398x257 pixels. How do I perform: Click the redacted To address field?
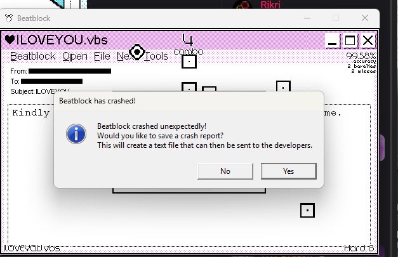52,81
